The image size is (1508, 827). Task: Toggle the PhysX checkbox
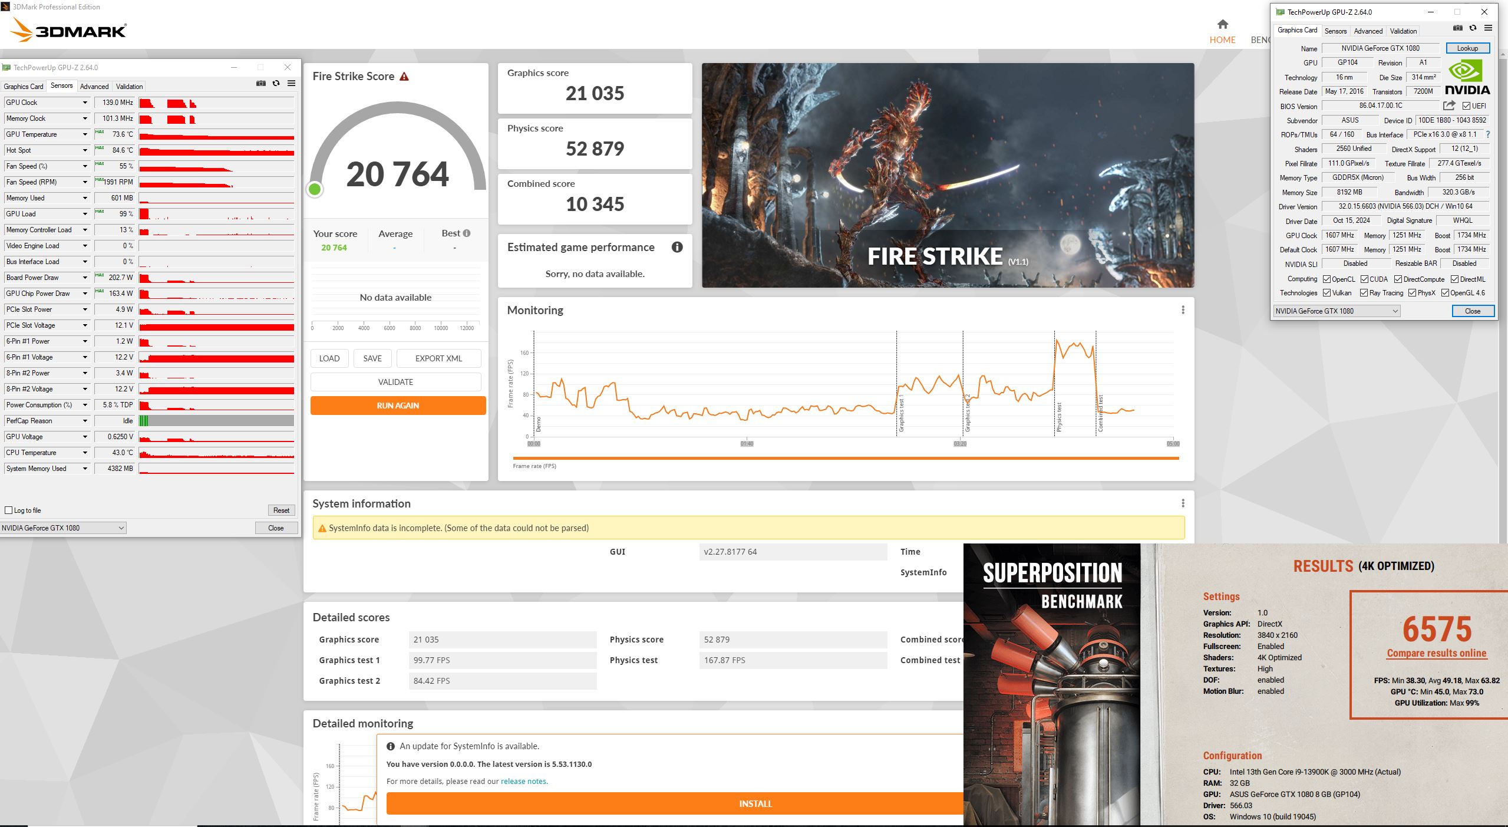pos(1412,293)
